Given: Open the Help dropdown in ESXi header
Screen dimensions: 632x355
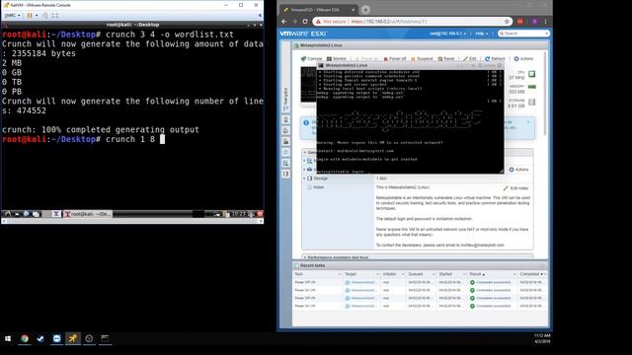Looking at the screenshot, I should 481,34.
